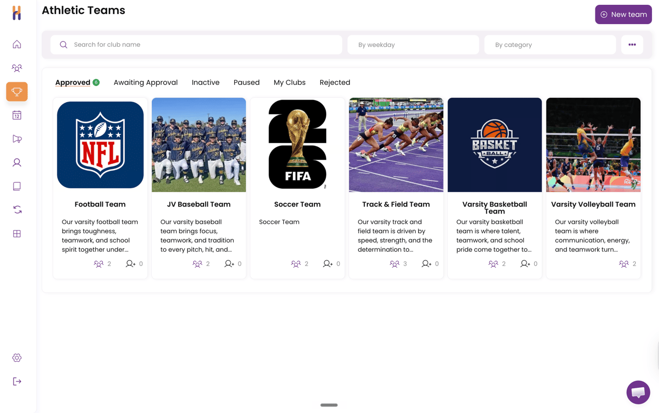Click members icon on Football Team card
This screenshot has width=659, height=413.
[x=99, y=264]
